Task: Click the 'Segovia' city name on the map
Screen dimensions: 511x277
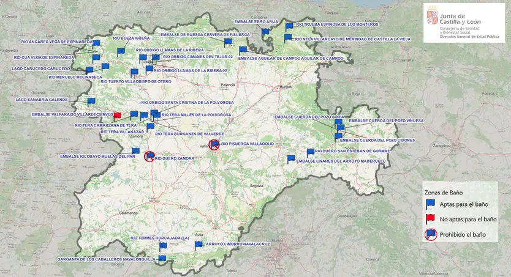Action: (257, 186)
